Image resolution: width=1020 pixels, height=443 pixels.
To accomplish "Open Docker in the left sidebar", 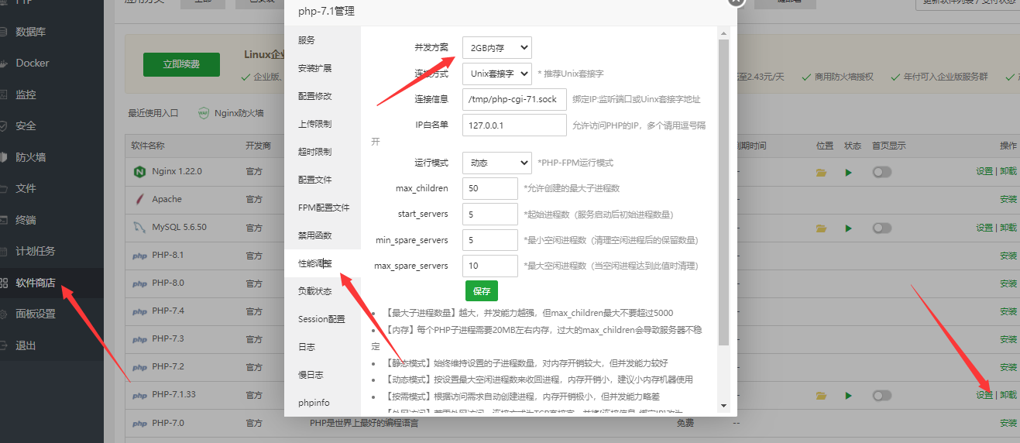I will click(32, 63).
